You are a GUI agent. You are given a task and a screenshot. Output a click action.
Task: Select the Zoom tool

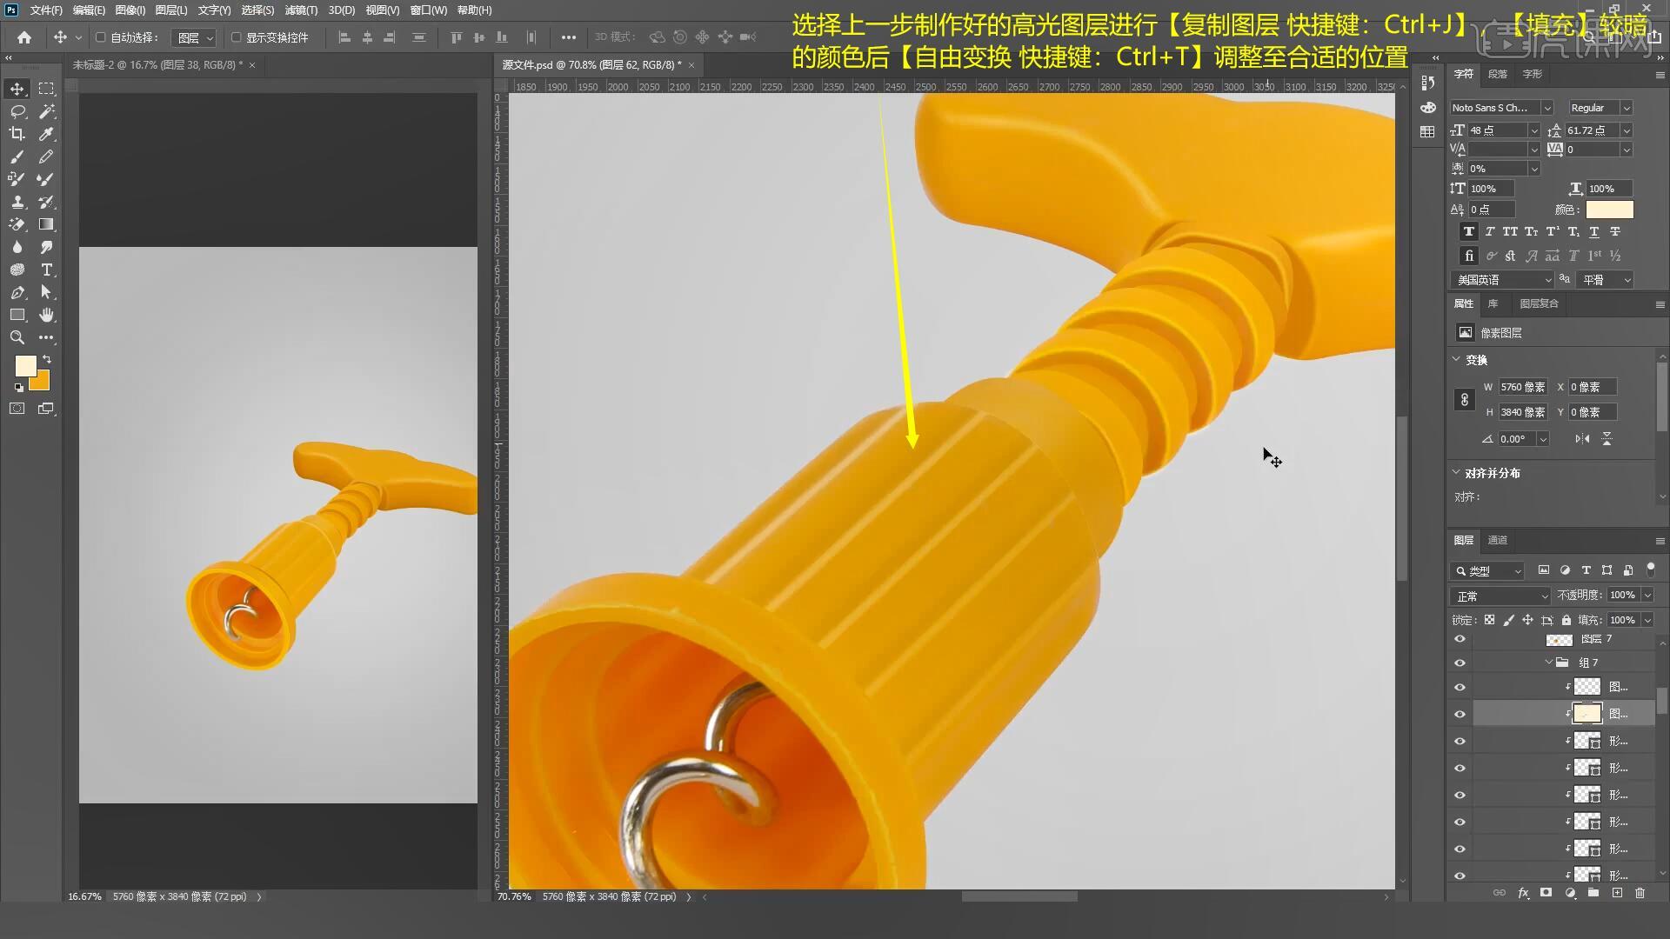[17, 337]
